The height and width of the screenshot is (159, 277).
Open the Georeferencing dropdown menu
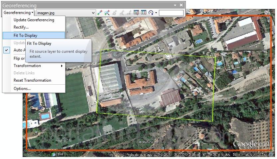click(18, 13)
